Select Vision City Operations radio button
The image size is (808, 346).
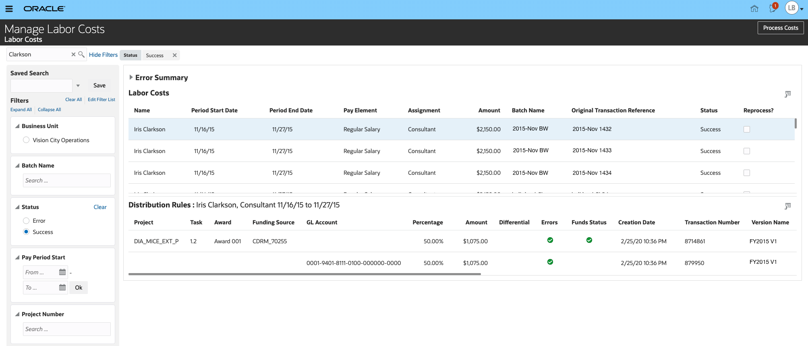point(26,140)
